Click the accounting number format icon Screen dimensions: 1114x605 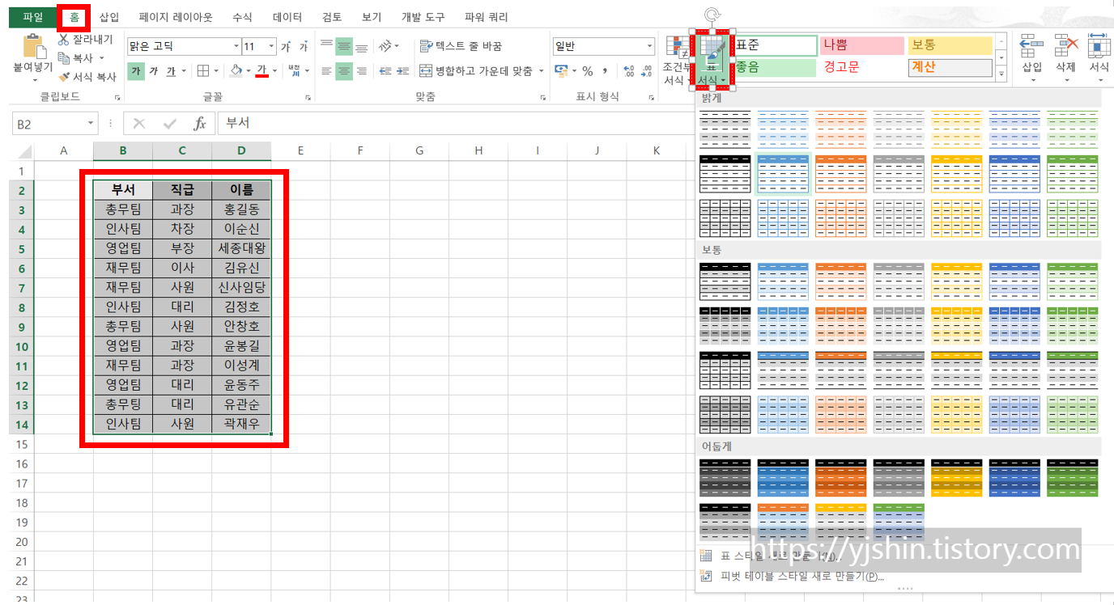coord(562,71)
